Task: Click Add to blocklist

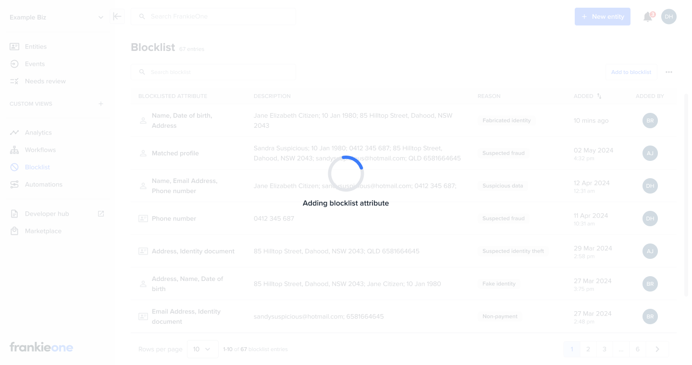Action: pos(631,72)
